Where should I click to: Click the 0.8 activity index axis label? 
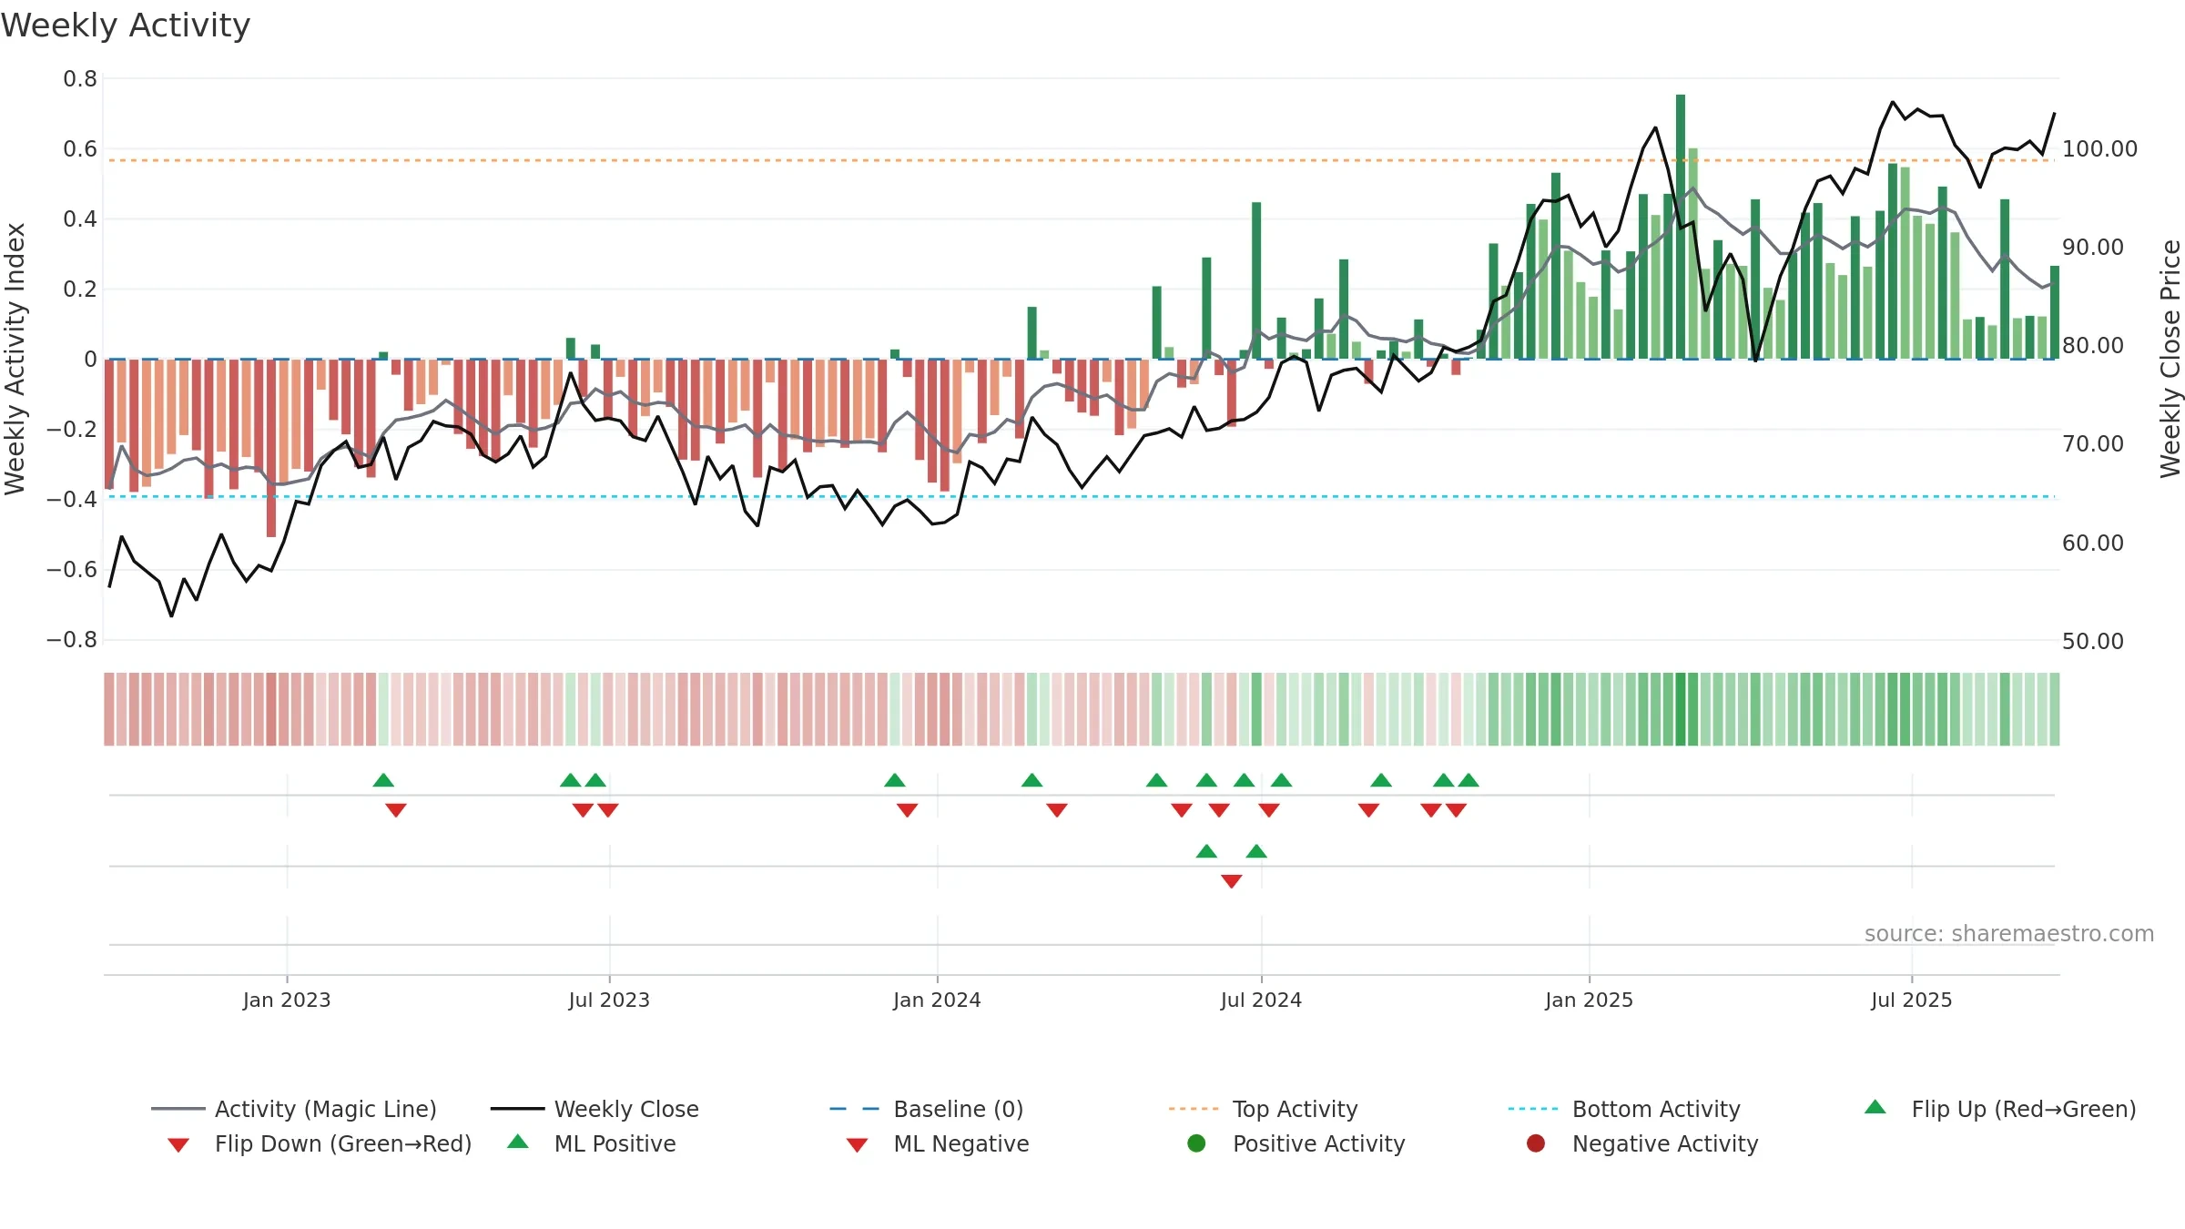click(x=80, y=79)
